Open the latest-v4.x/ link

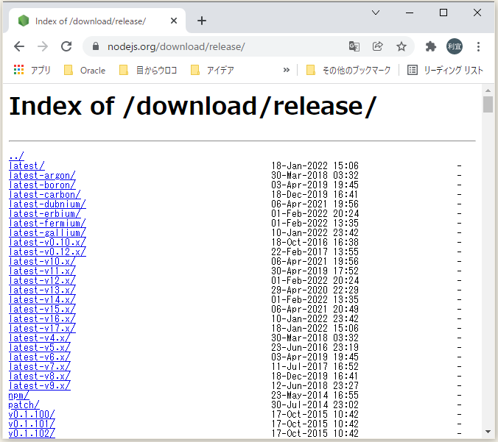point(39,338)
